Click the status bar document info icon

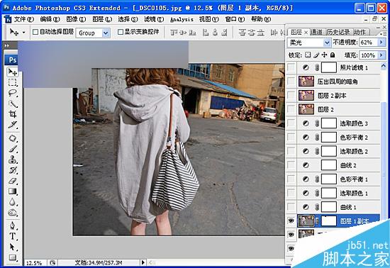52,262
